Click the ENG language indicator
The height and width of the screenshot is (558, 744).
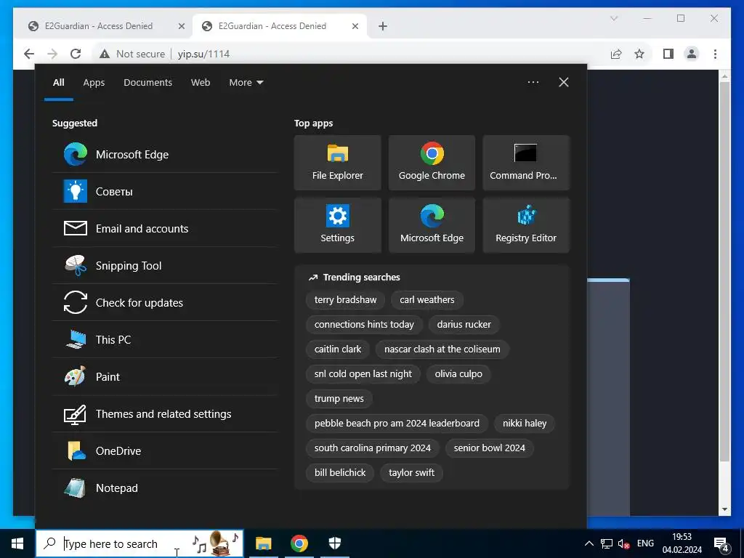pyautogui.click(x=645, y=543)
